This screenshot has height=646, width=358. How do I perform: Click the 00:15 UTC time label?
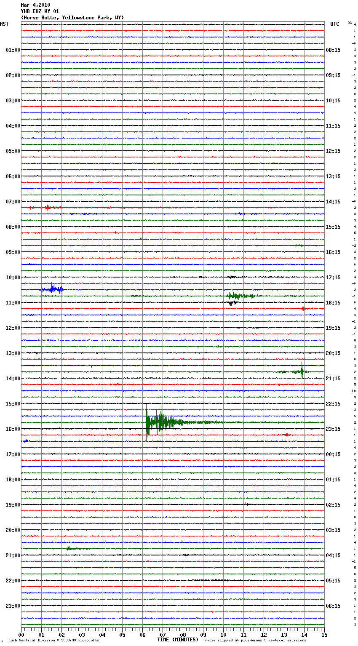[x=333, y=454]
